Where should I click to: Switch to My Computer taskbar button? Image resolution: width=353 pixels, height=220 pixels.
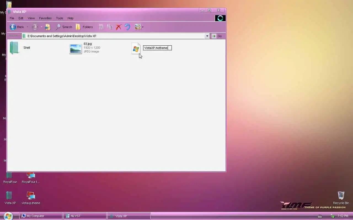pos(41,216)
